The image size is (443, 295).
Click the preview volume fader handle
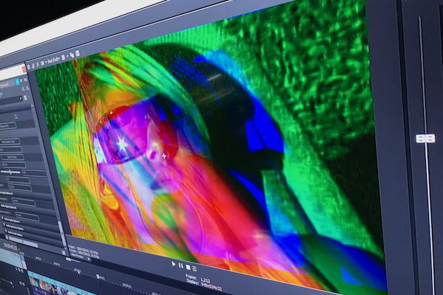point(425,139)
